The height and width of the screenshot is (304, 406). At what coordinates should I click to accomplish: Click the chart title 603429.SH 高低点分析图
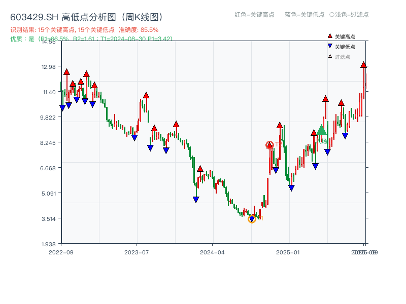pos(87,17)
